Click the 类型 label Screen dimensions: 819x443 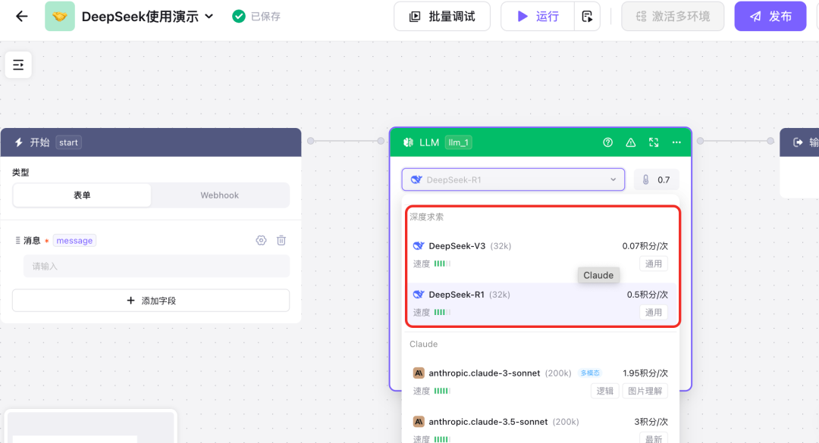click(x=20, y=172)
